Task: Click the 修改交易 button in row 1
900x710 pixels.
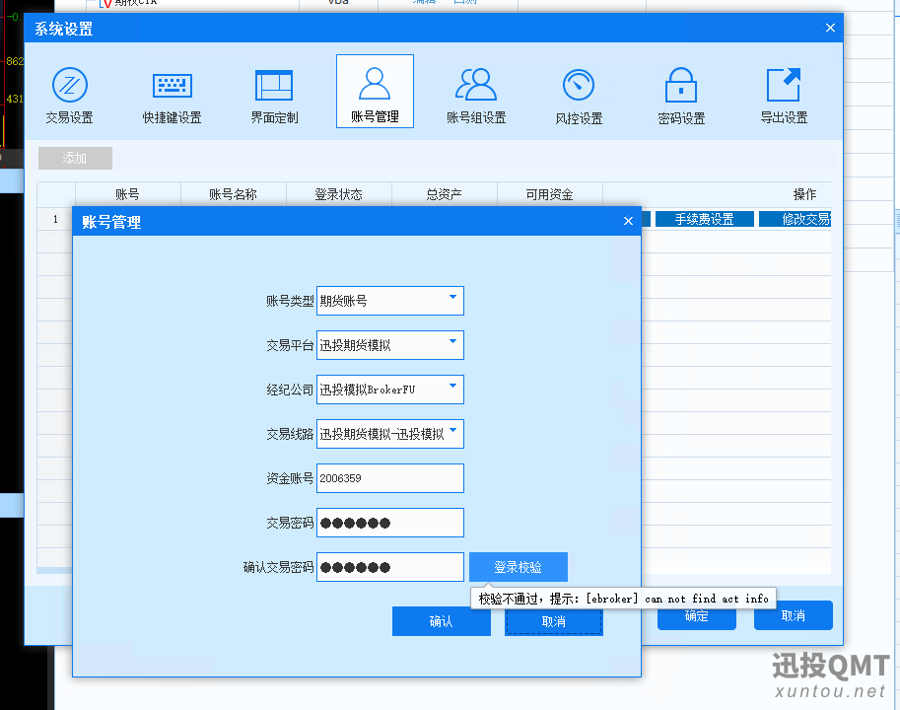Action: 795,219
